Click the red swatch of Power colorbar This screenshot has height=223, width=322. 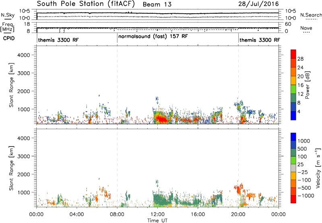point(293,54)
